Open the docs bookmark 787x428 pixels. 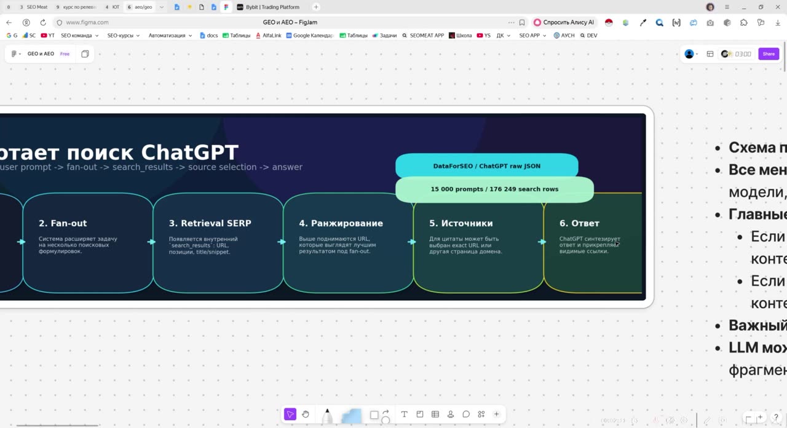(x=208, y=36)
